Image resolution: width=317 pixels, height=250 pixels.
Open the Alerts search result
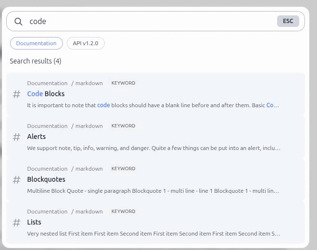(x=156, y=137)
